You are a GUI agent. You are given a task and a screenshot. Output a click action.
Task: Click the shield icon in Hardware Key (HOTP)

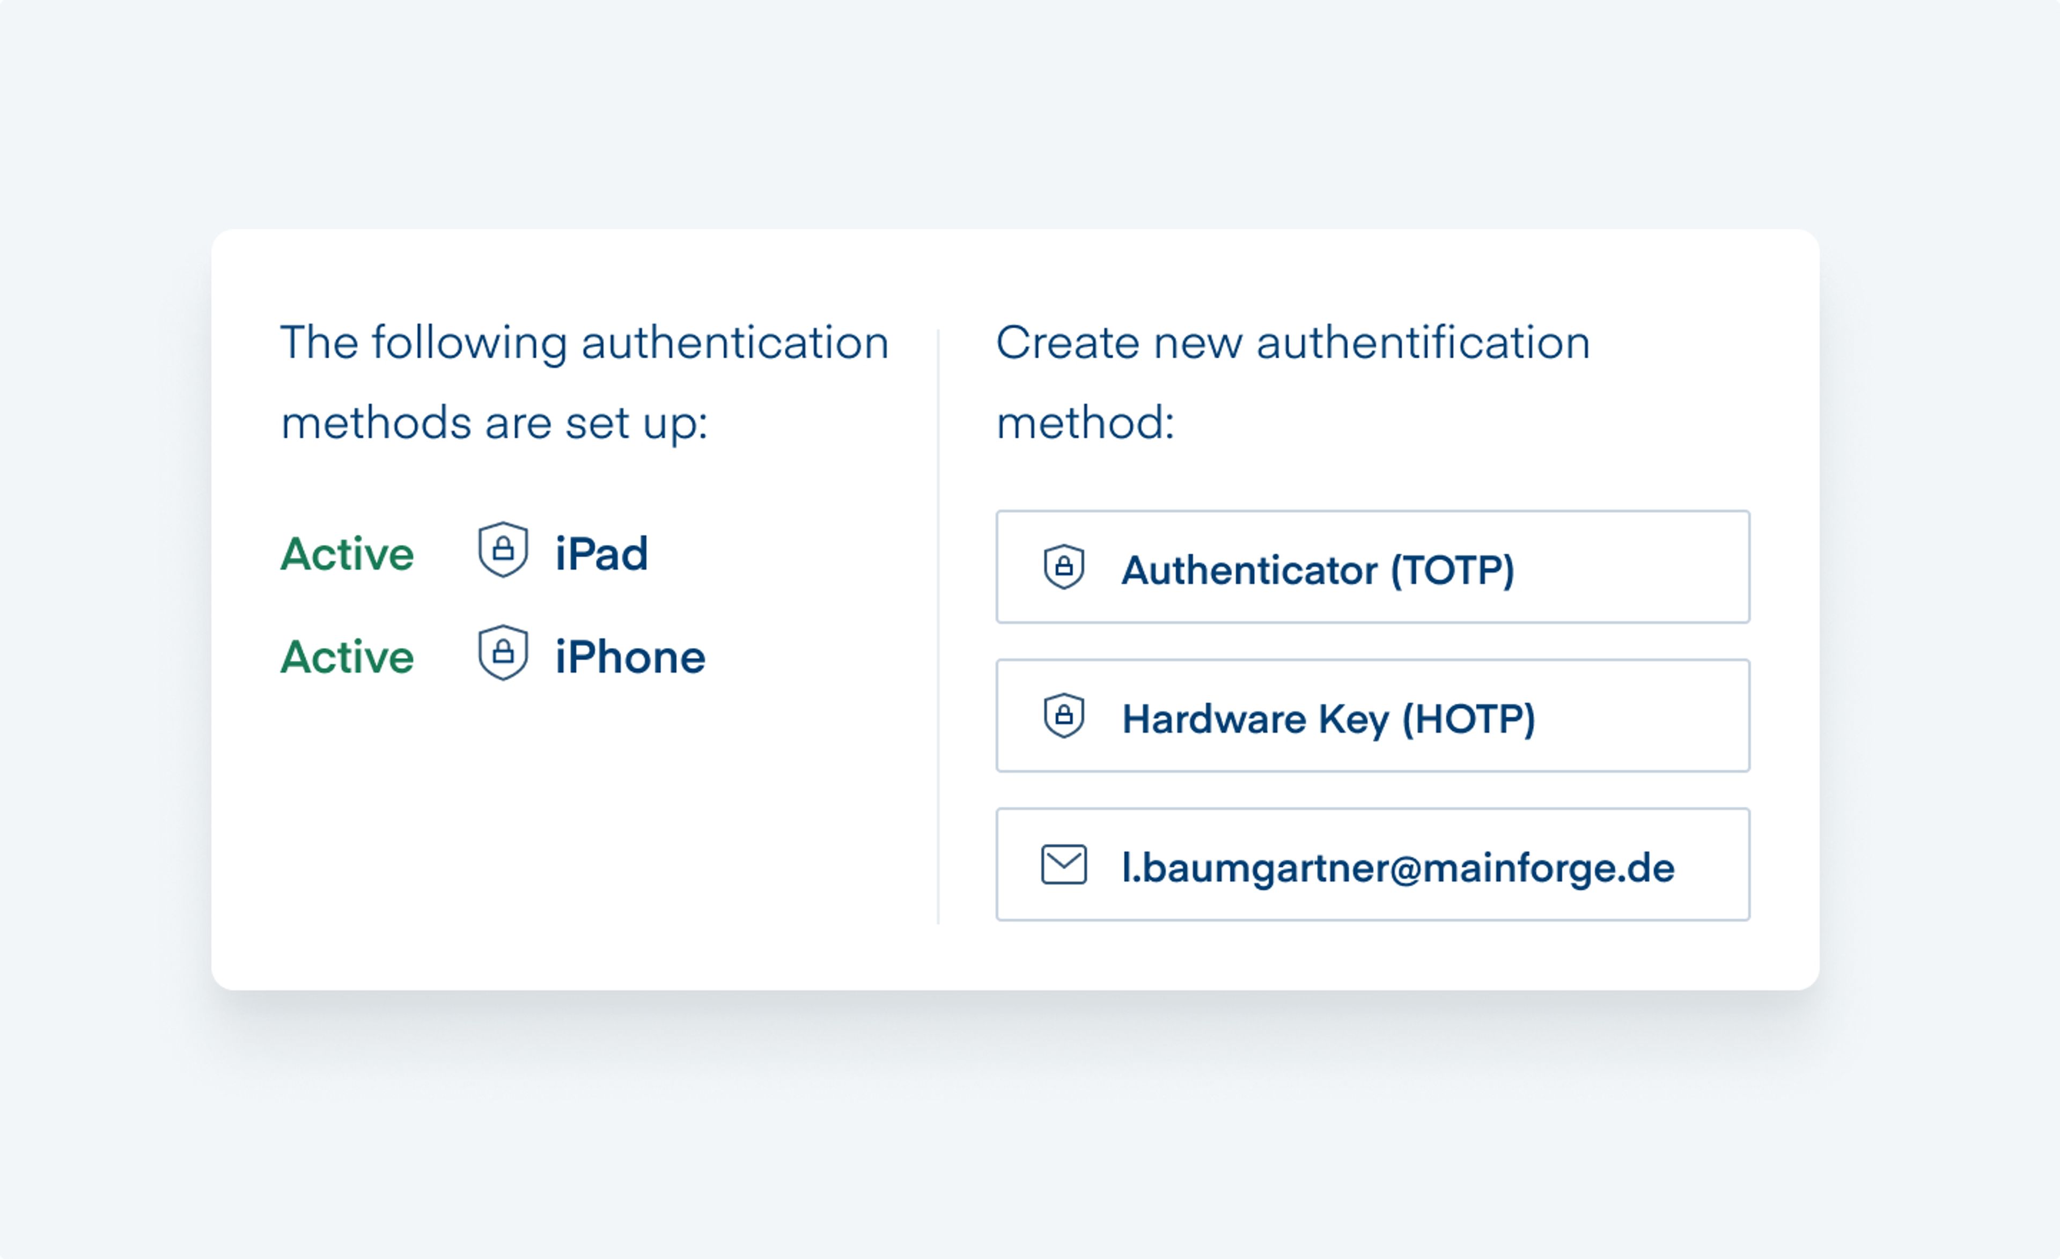tap(1063, 717)
